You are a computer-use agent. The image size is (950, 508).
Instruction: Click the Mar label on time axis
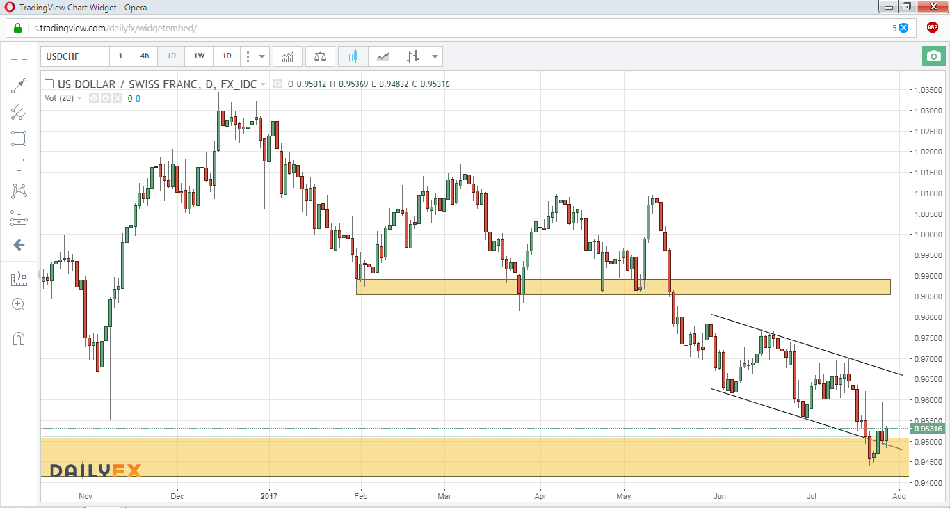pos(445,496)
